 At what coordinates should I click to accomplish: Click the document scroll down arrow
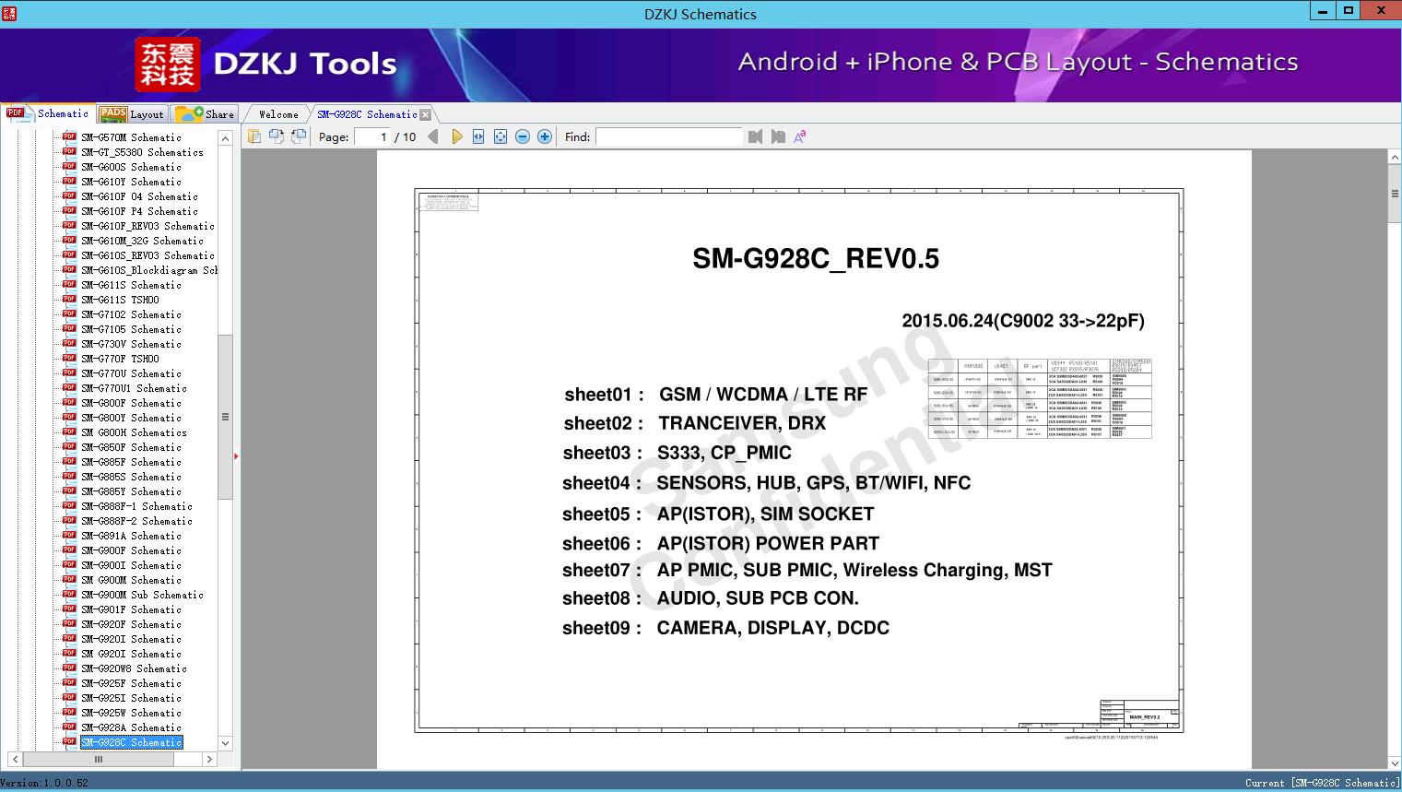(1394, 762)
